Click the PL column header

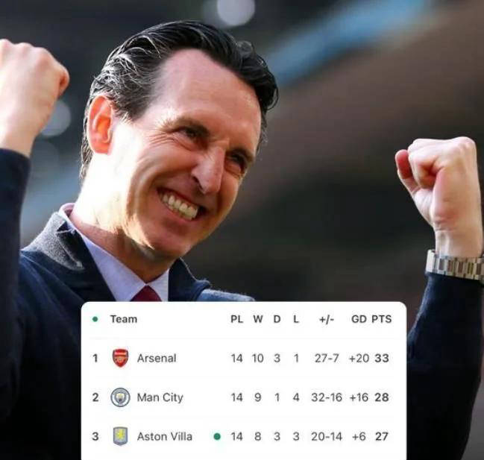pyautogui.click(x=236, y=319)
